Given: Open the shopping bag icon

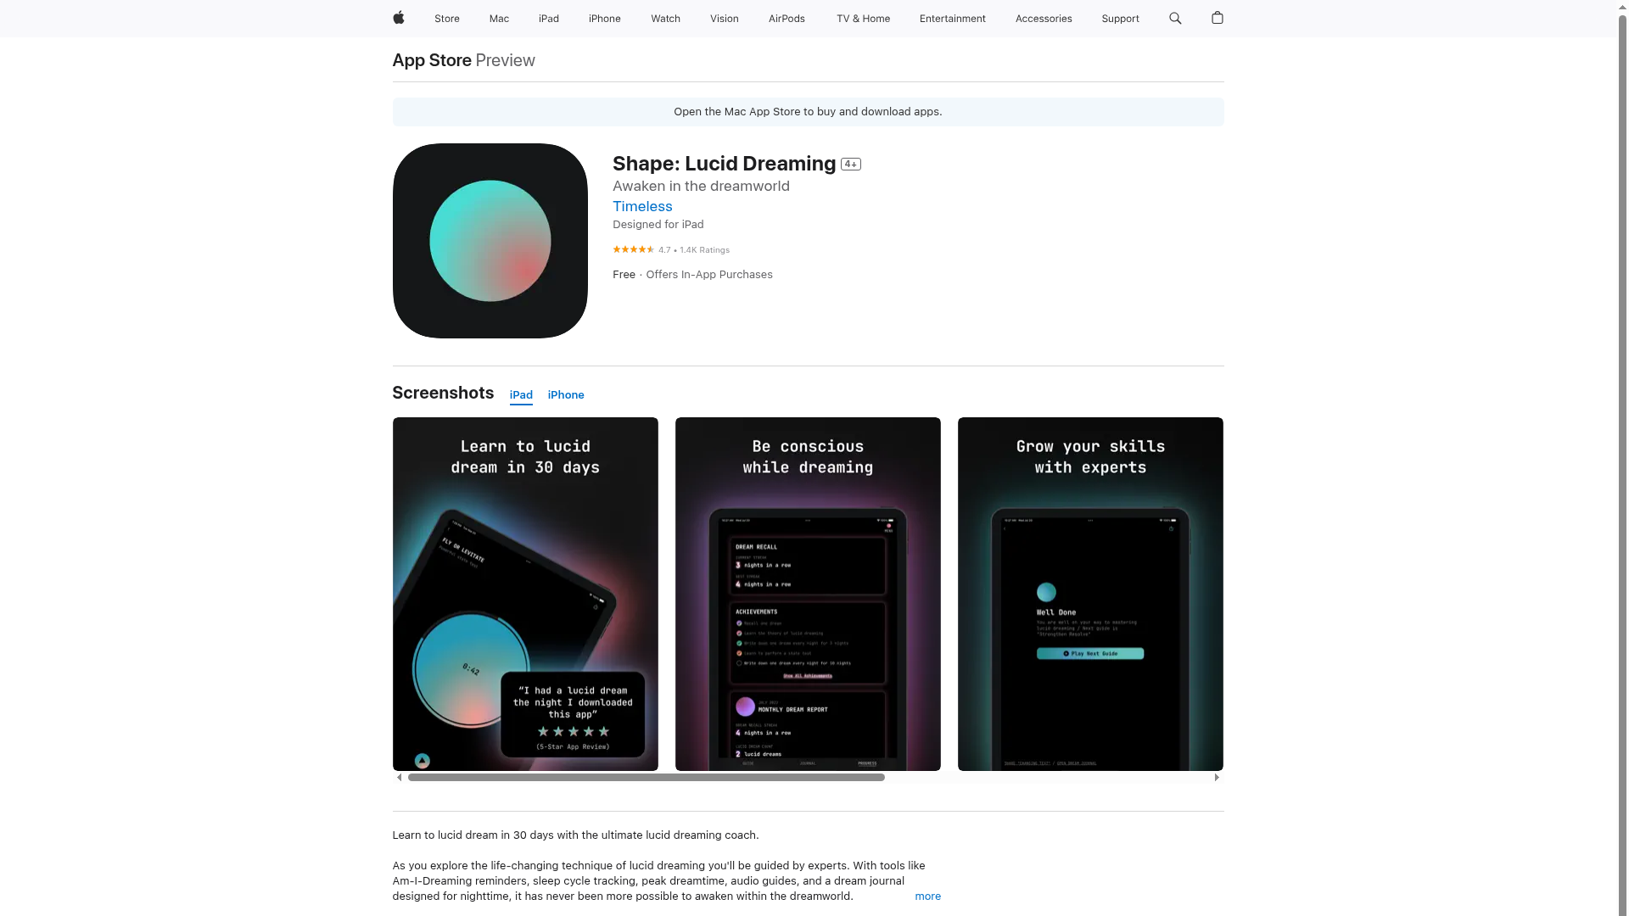Looking at the screenshot, I should (x=1218, y=18).
